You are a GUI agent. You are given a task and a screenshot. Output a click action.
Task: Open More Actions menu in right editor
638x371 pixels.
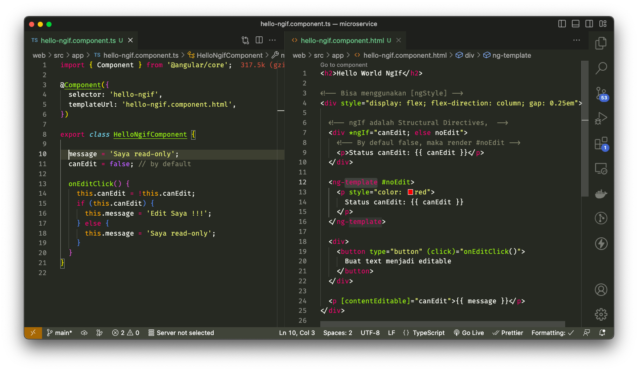coord(576,40)
